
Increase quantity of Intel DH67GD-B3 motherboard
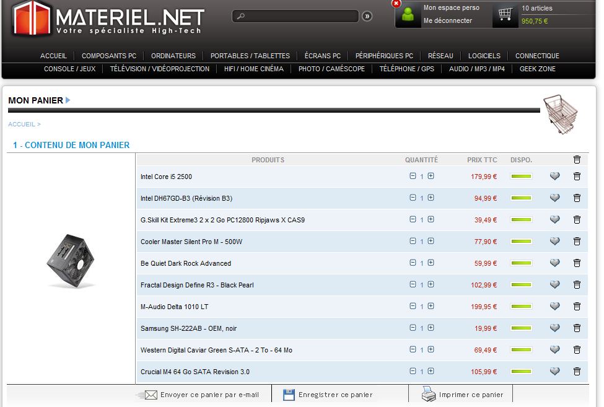coord(431,198)
